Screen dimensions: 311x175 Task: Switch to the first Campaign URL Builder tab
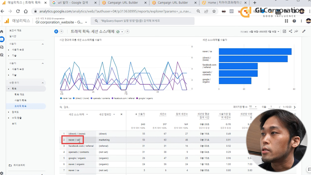pyautogui.click(x=123, y=3)
